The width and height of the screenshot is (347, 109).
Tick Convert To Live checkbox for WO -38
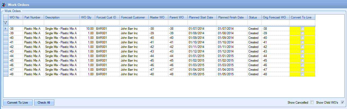click(302, 29)
